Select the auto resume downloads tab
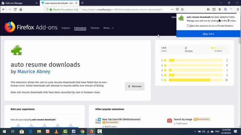This screenshot has height=135, width=241. click(59, 3)
